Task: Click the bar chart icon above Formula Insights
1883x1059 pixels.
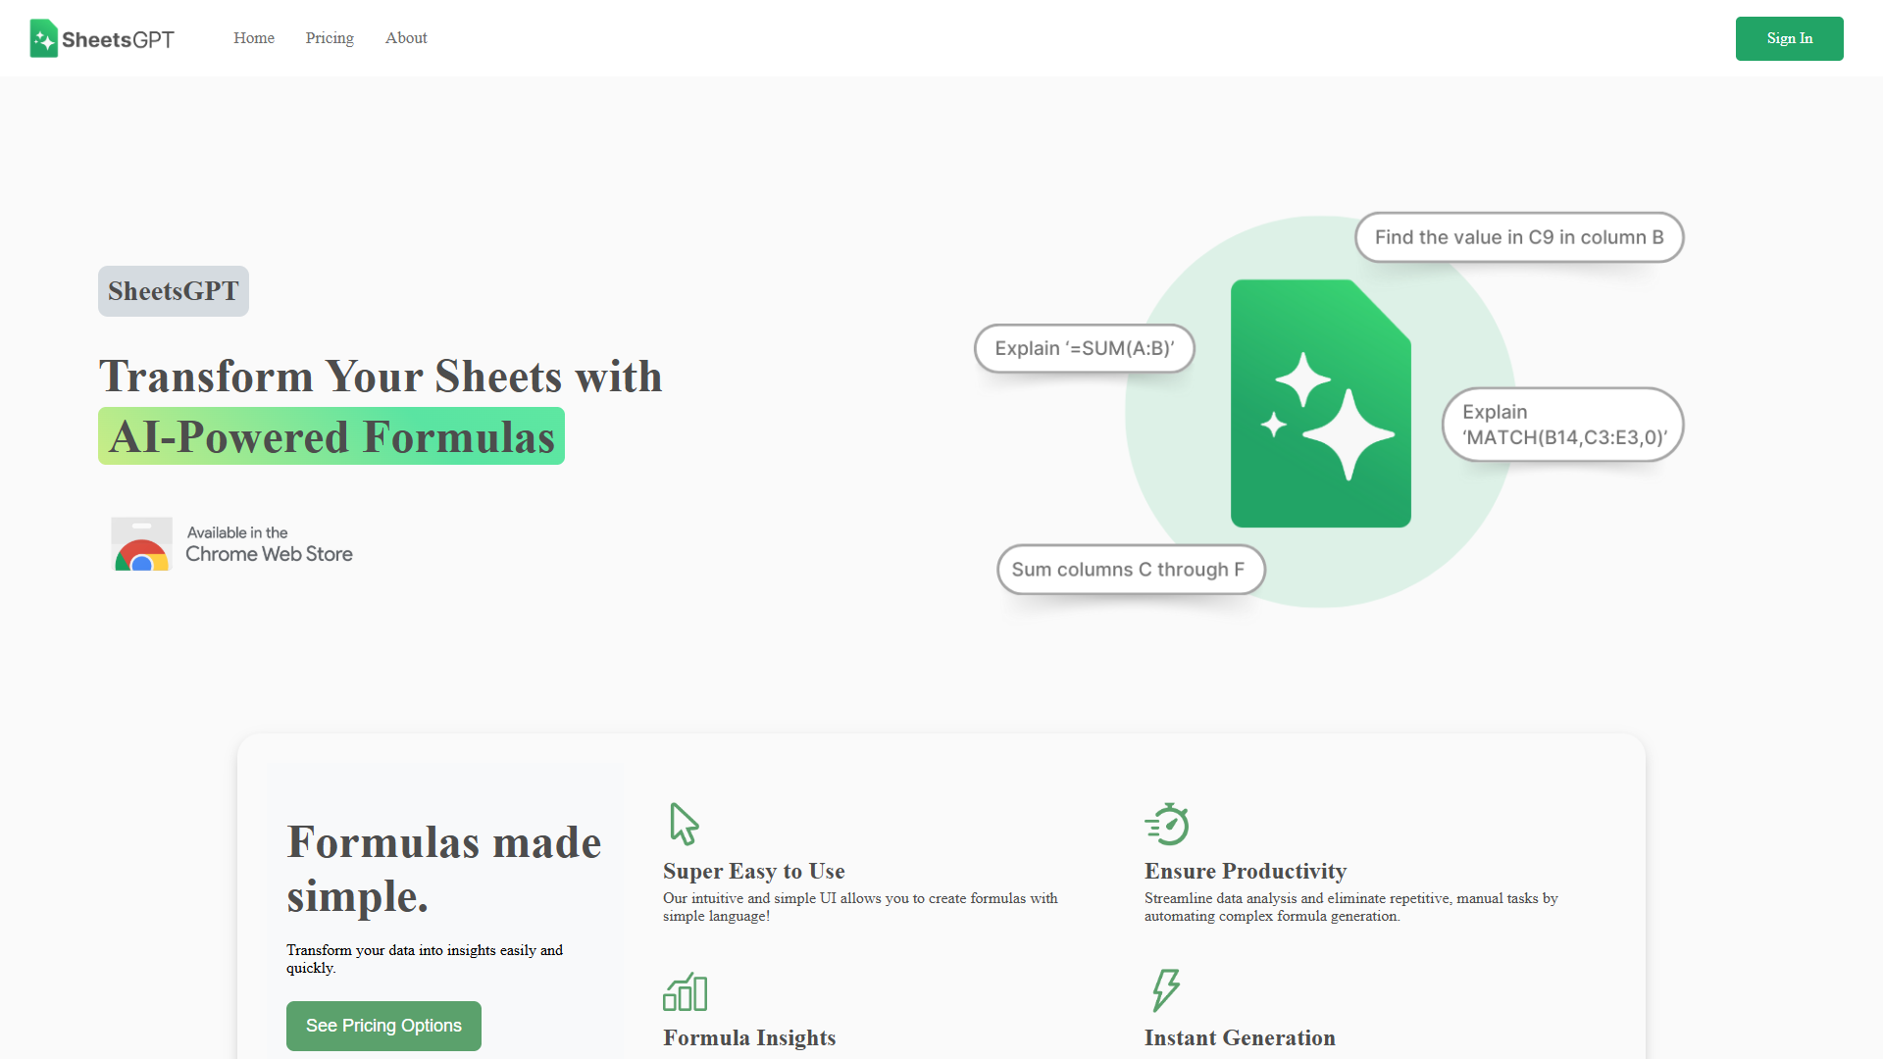Action: (x=686, y=991)
